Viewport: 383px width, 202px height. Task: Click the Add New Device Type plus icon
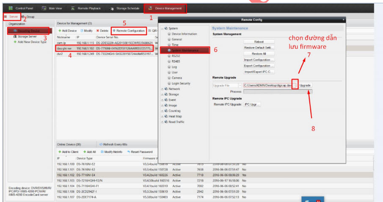15,42
